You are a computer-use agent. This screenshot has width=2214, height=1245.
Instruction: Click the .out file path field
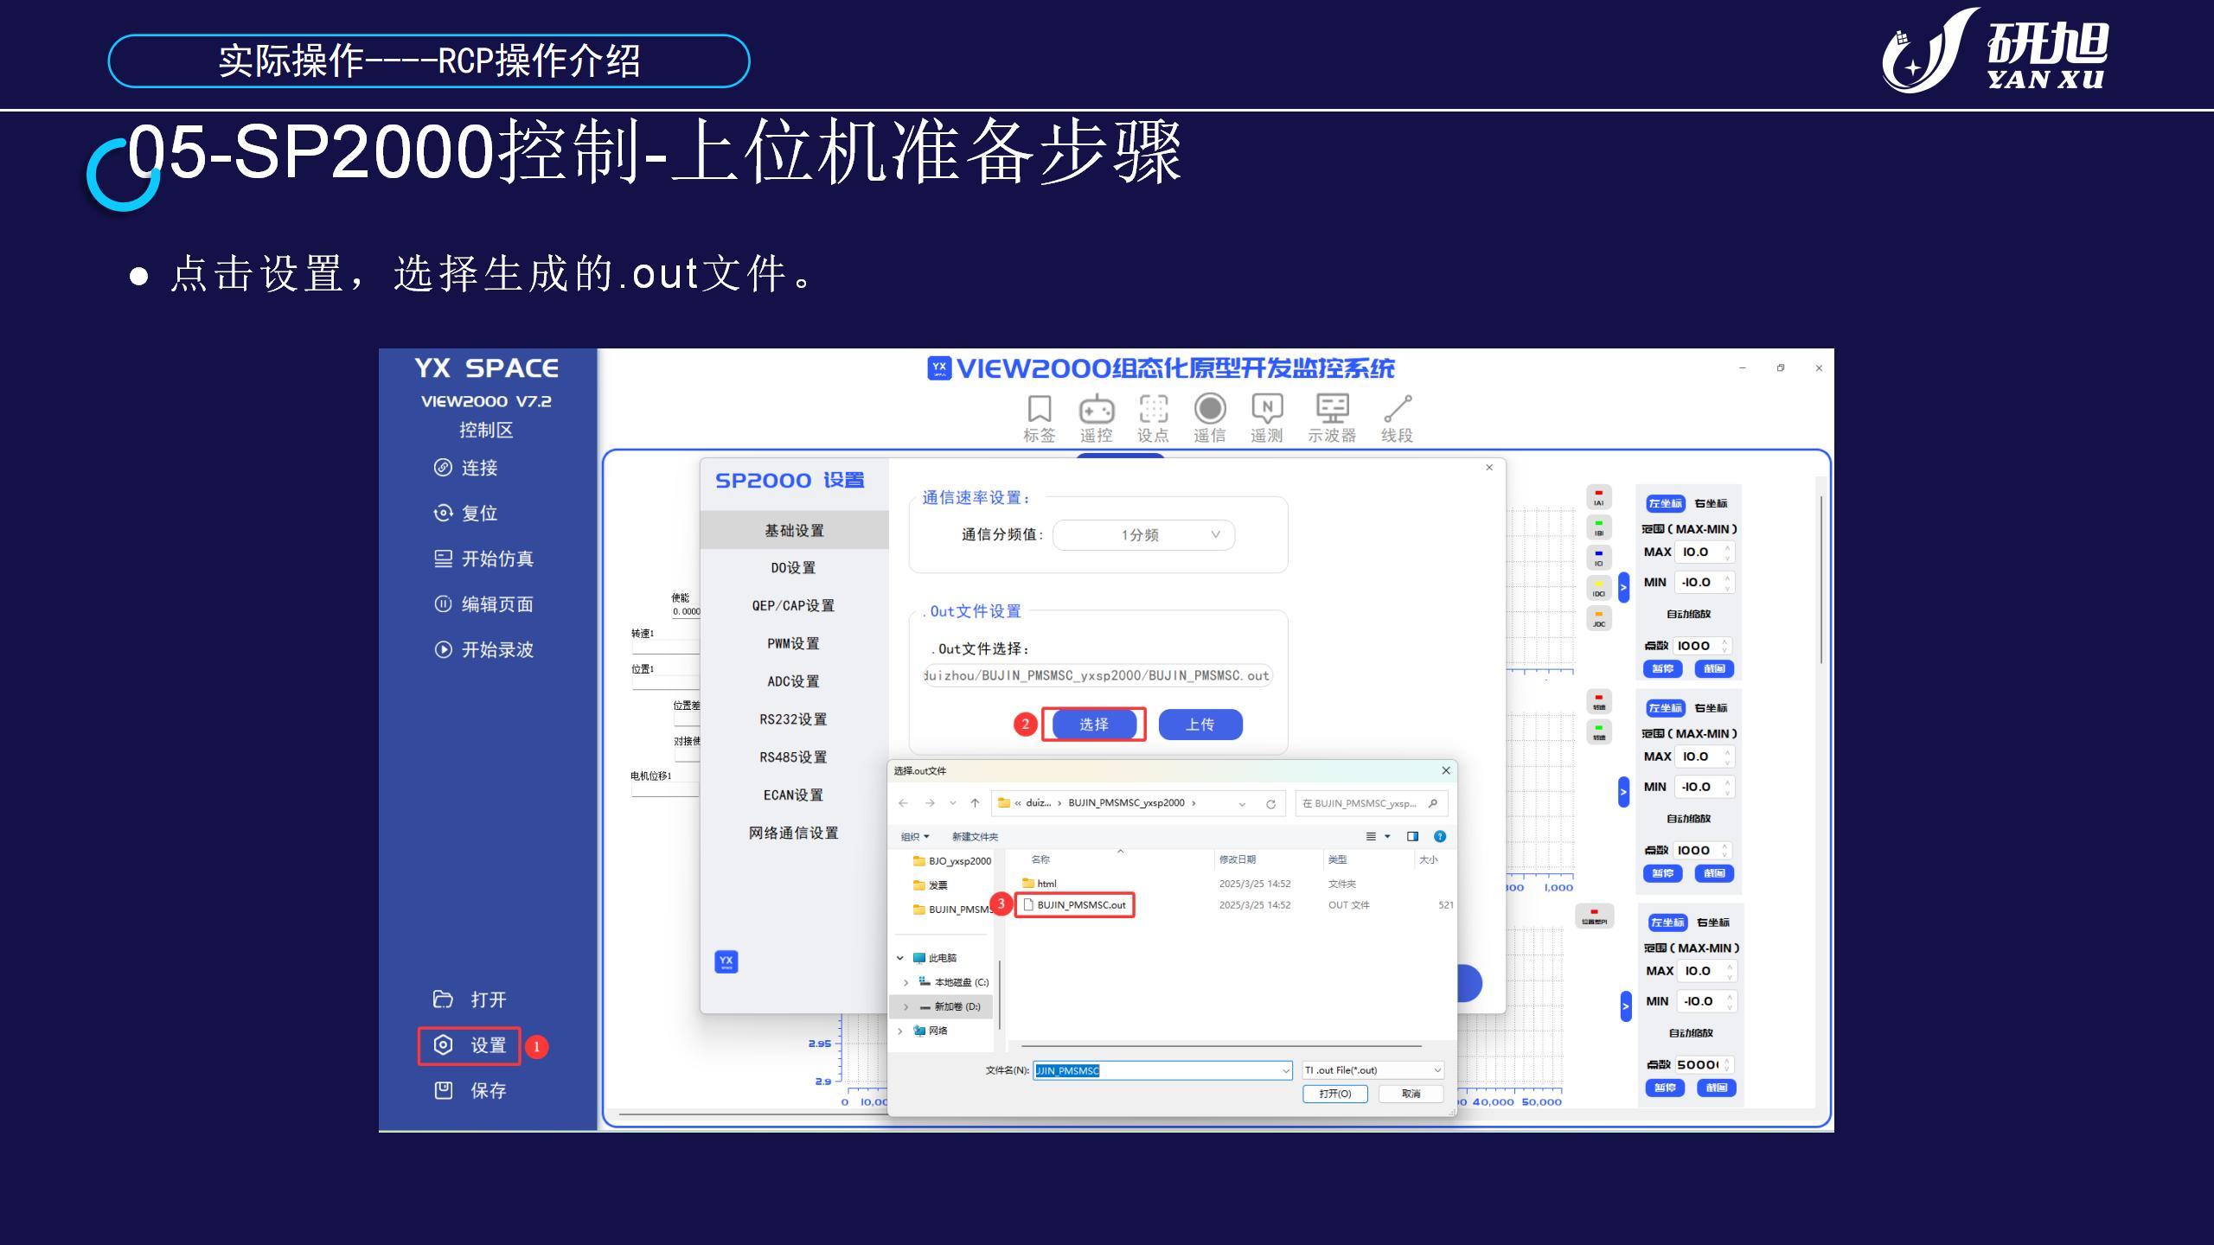pyautogui.click(x=1097, y=675)
